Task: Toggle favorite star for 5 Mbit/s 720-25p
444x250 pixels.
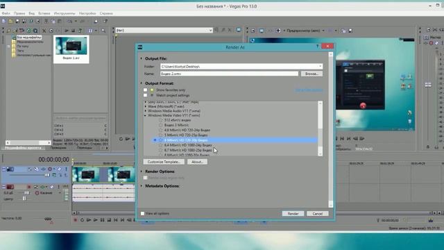Action: [160, 135]
